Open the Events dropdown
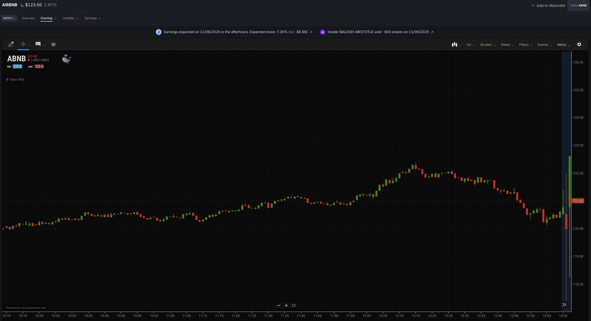591x321 pixels. 545,45
